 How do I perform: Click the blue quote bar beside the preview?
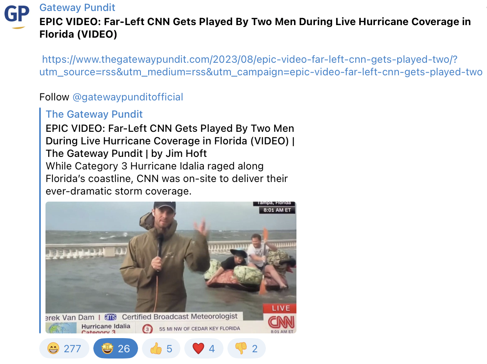pos(40,220)
